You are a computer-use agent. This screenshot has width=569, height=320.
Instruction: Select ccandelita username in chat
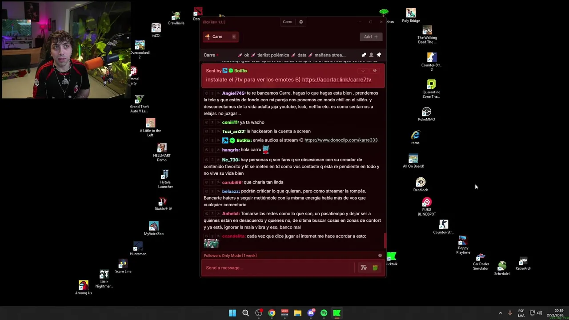233,236
